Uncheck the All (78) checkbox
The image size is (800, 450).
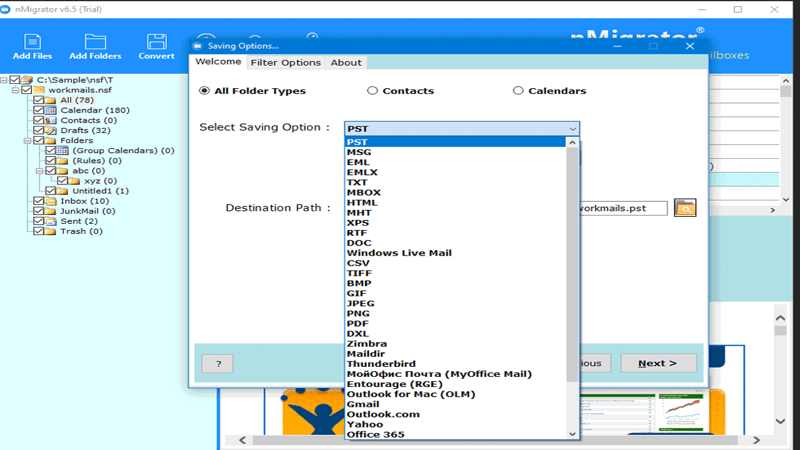click(39, 100)
